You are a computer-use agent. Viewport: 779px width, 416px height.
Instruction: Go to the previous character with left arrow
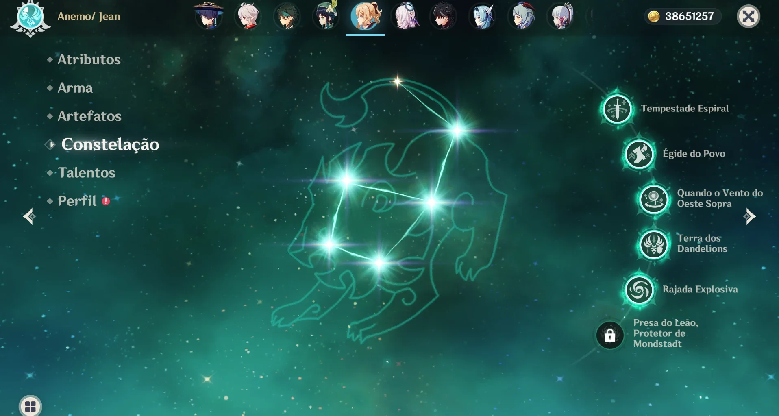(x=29, y=216)
